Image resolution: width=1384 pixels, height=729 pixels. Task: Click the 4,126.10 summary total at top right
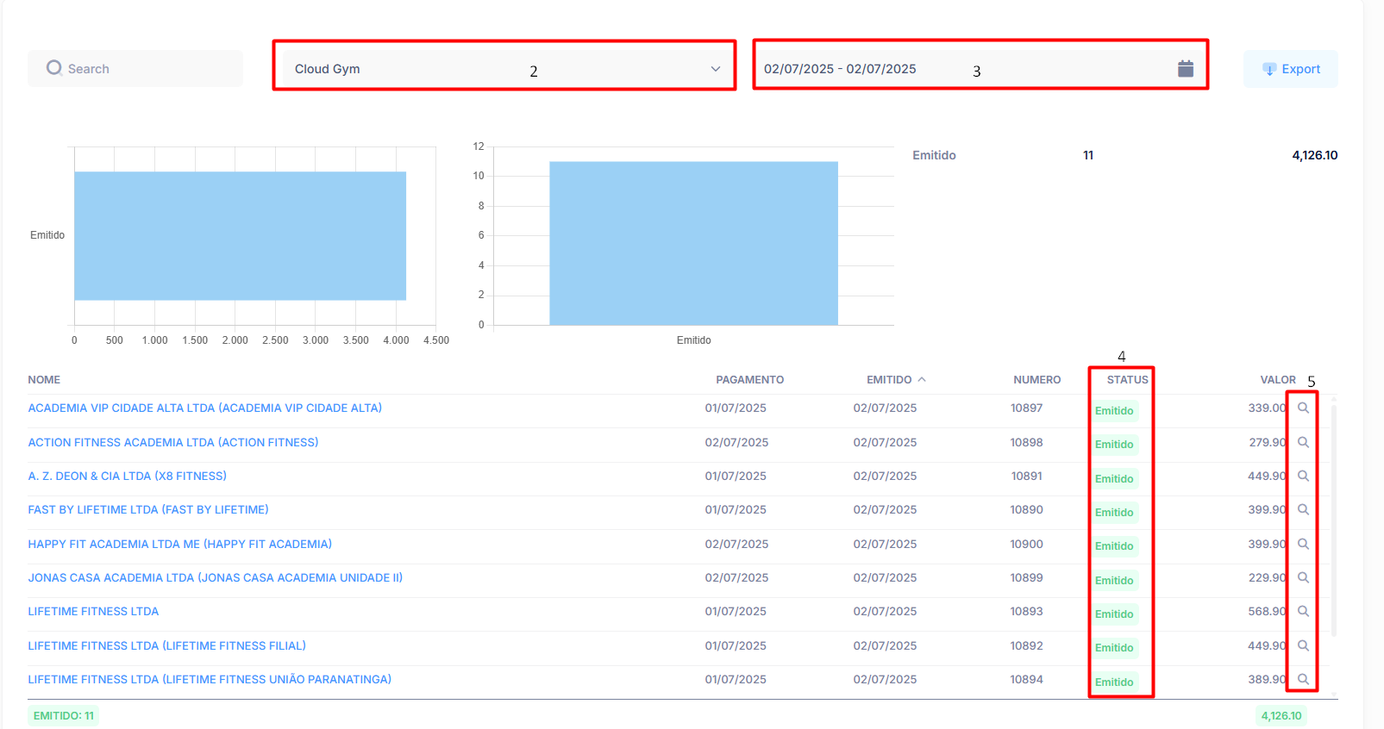(x=1314, y=155)
